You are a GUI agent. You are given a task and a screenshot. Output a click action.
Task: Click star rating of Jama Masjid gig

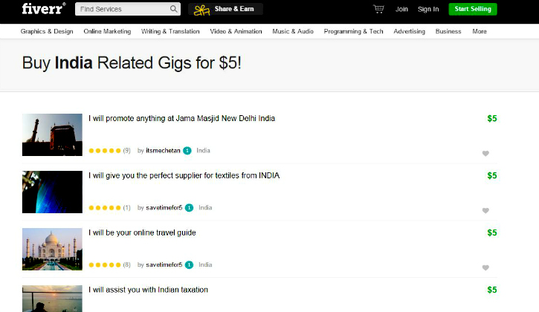pos(105,151)
